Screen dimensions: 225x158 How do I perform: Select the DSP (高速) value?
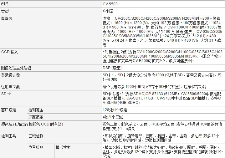click(x=112, y=68)
